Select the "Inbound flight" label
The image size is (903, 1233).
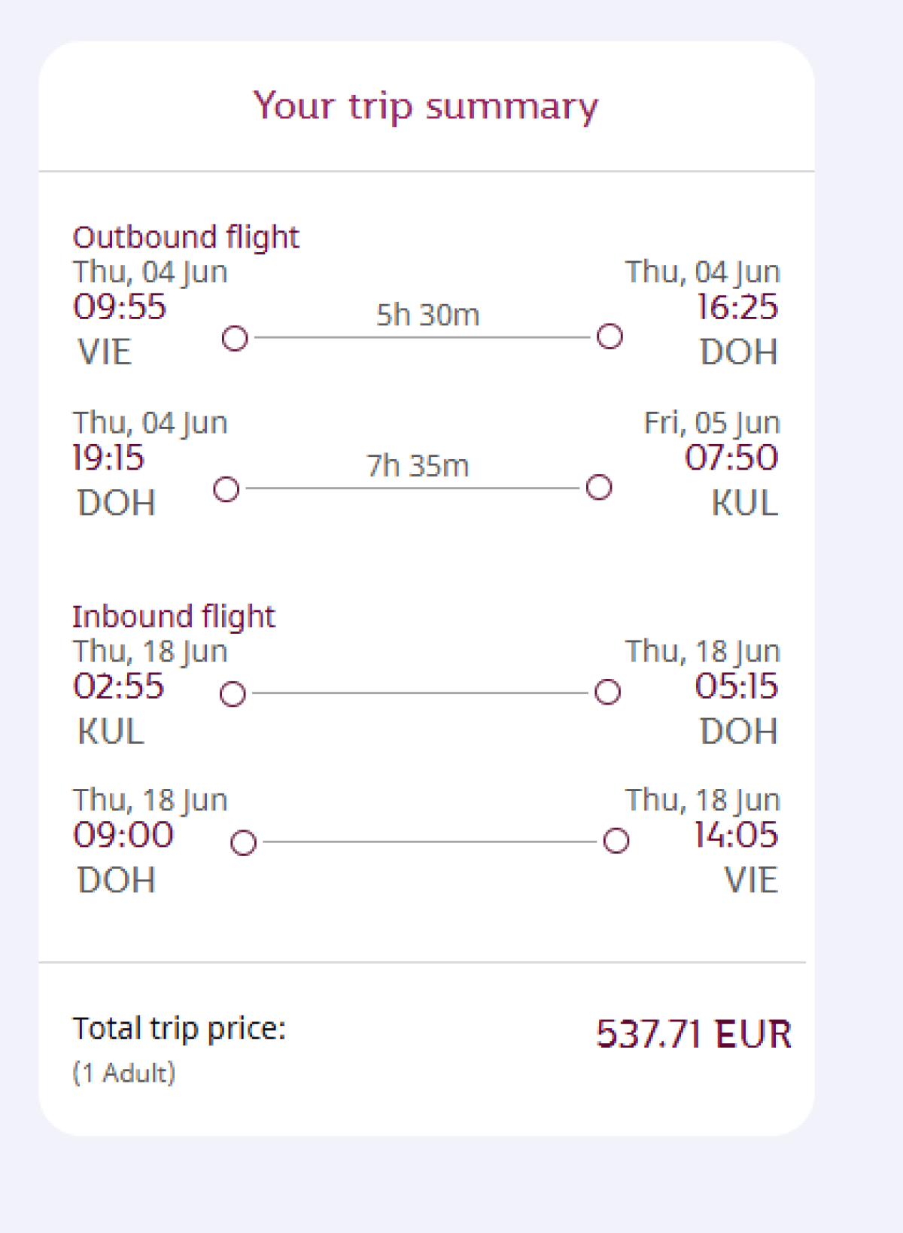click(x=174, y=616)
